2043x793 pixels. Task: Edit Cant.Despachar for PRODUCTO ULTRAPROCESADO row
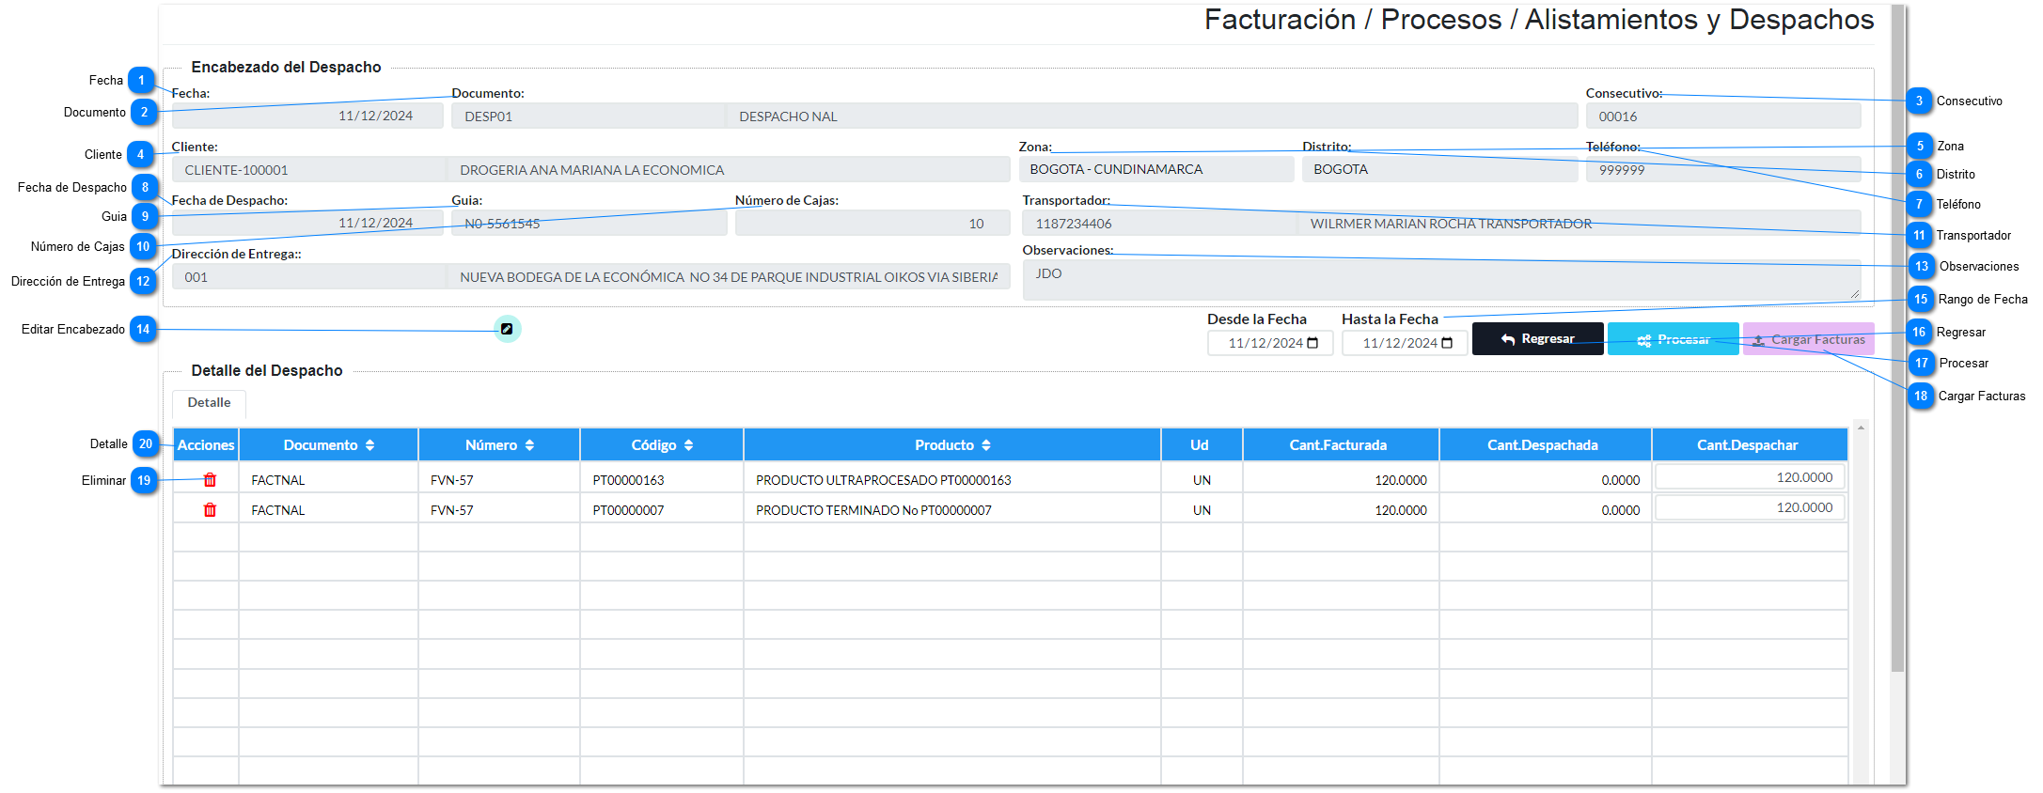tap(1750, 477)
